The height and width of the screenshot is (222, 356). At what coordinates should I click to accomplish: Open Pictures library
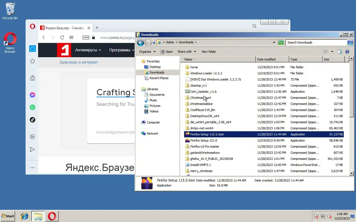coord(155,106)
